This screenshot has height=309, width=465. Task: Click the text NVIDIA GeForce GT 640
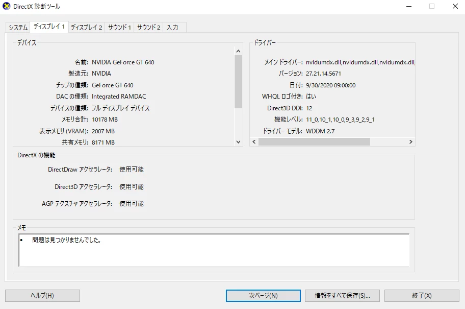(x=123, y=62)
